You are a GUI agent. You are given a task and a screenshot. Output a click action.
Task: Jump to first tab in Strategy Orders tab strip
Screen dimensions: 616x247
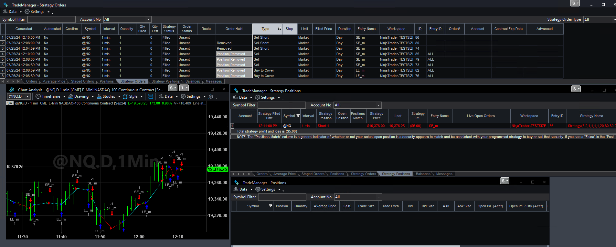coord(3,81)
